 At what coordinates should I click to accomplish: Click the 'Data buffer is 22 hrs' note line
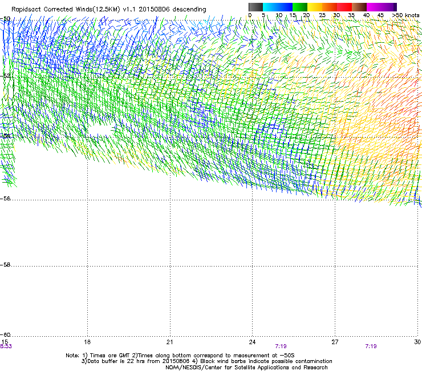206,361
